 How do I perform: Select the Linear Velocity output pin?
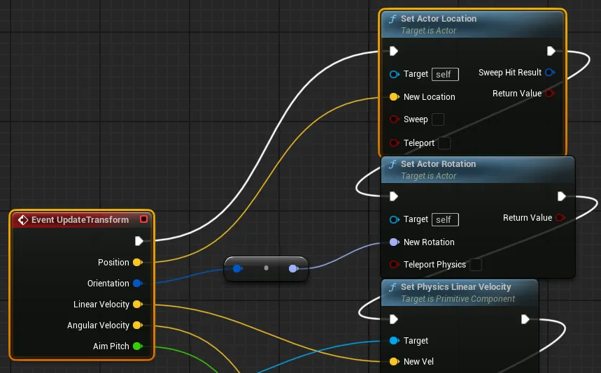(x=137, y=305)
